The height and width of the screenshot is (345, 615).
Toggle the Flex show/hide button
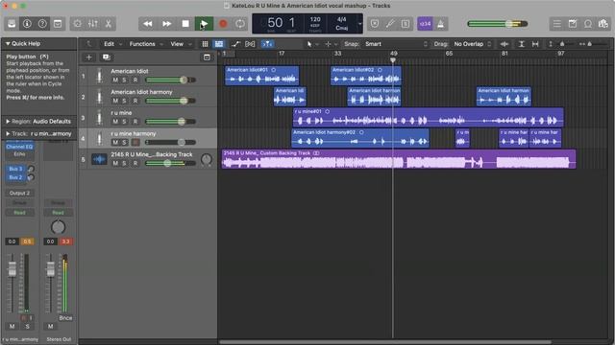click(250, 44)
